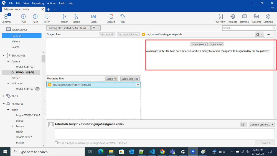Image resolution: width=277 pixels, height=156 pixels.
Task: Close the fds-enhancements tab
Action: (x=43, y=9)
